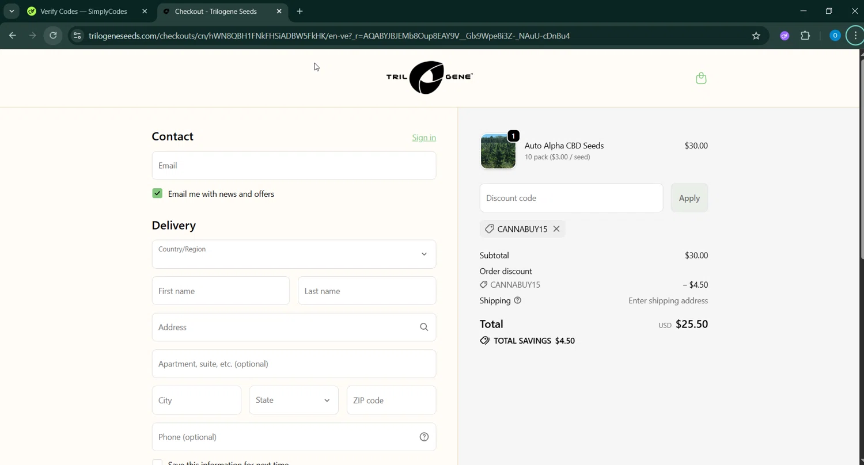This screenshot has height=465, width=864.
Task: Click the shipping help question mark icon
Action: click(517, 300)
